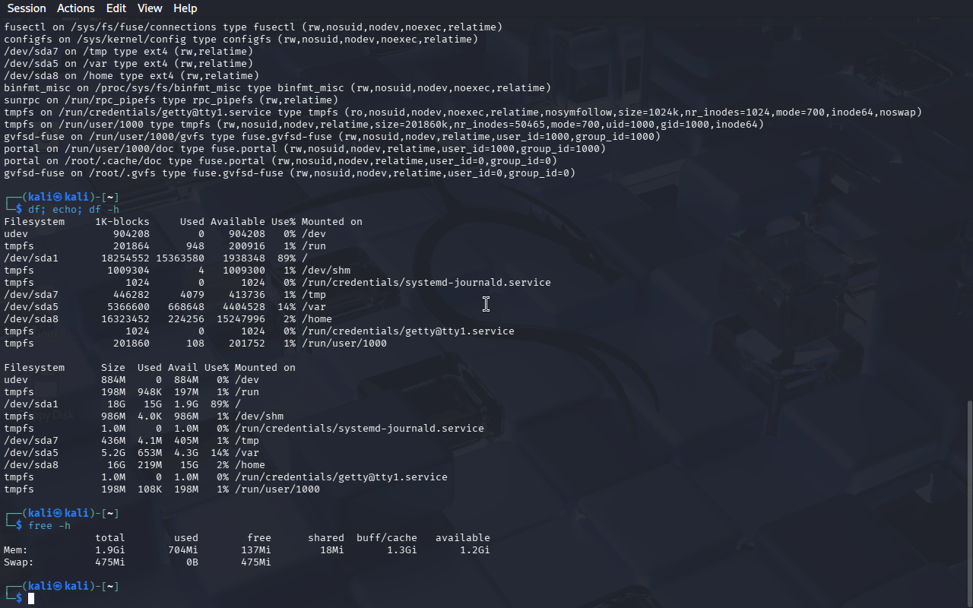This screenshot has width=973, height=608.
Task: Click the 'df; echo; df -h' command
Action: coord(74,210)
